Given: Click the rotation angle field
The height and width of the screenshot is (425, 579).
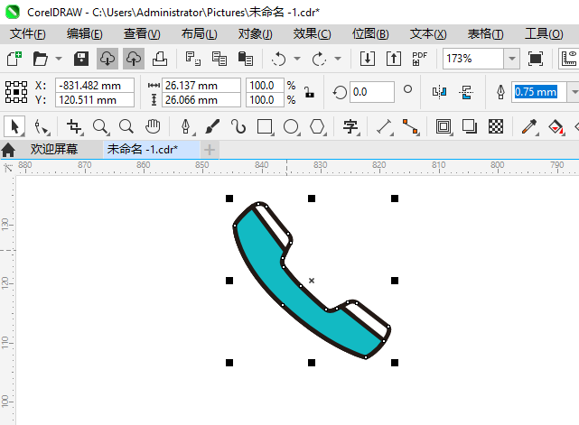Looking at the screenshot, I should (372, 92).
